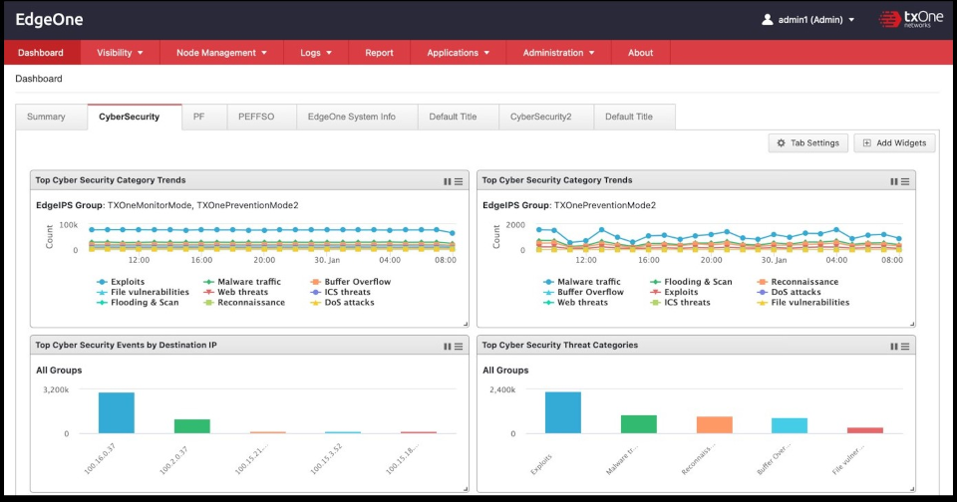Expand the Visibility menu

120,53
